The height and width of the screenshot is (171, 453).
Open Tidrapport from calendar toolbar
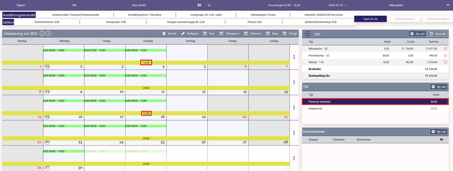[222, 34]
